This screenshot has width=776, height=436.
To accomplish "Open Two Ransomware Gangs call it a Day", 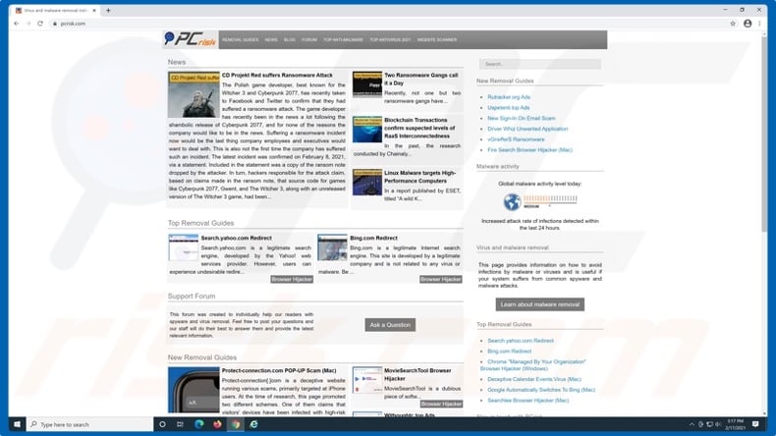I will (x=421, y=80).
